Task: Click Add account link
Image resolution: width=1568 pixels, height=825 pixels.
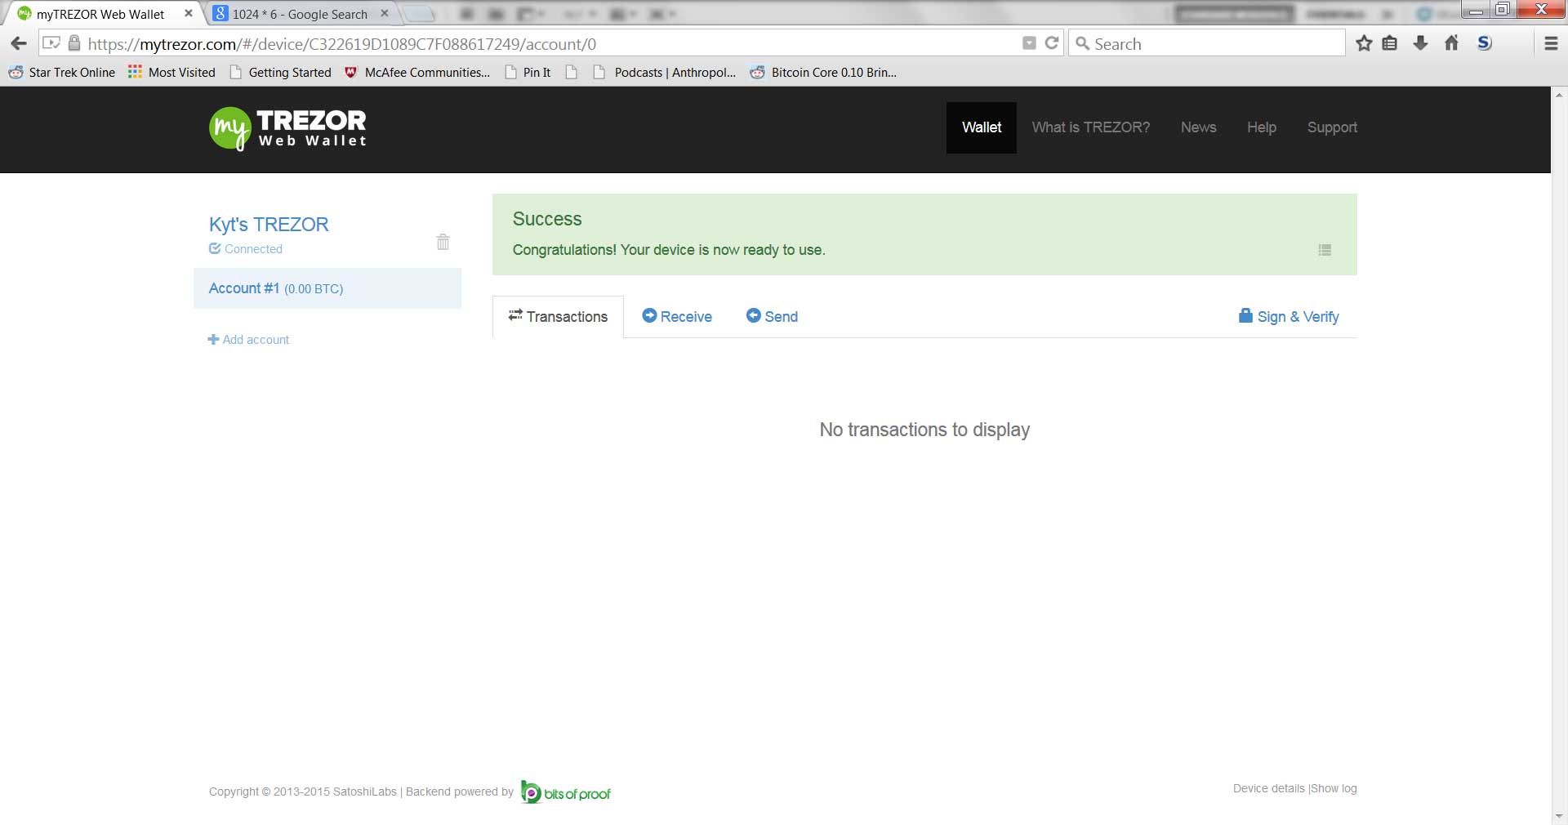Action: 248,340
